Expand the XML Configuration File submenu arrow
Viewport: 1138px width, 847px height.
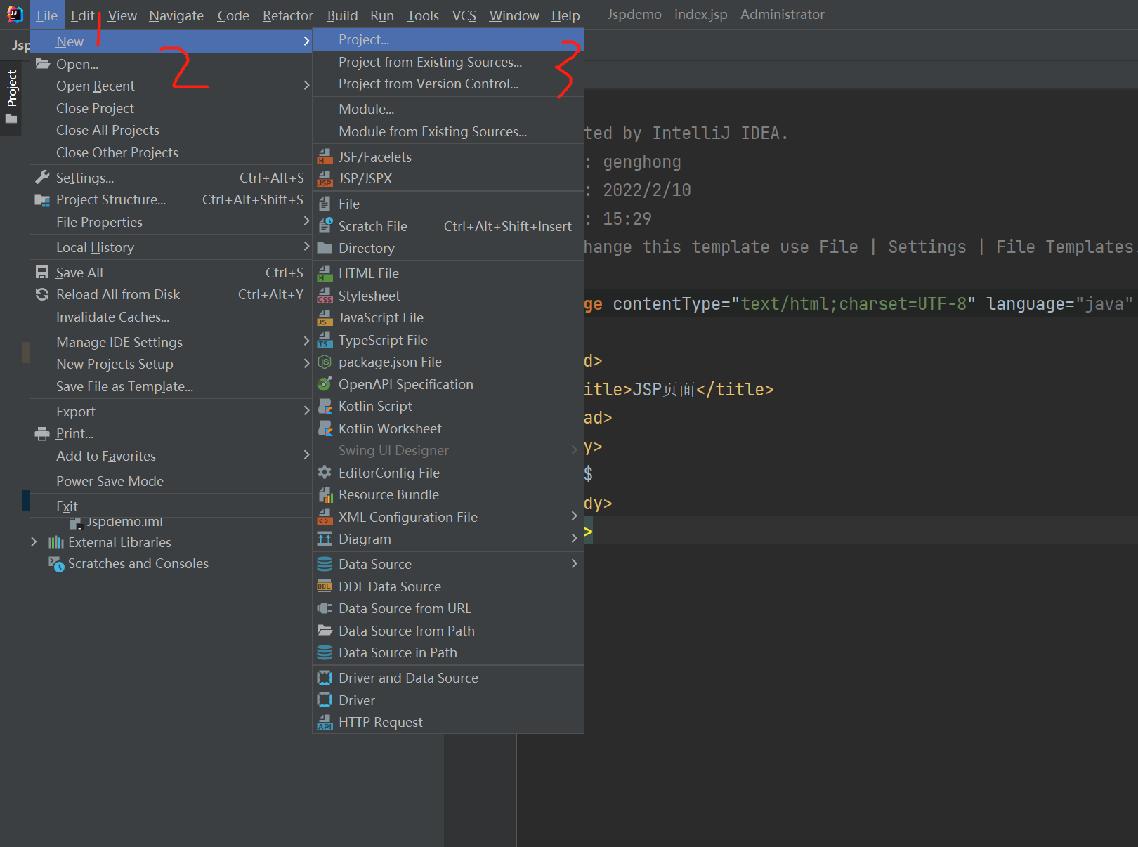[x=574, y=517]
